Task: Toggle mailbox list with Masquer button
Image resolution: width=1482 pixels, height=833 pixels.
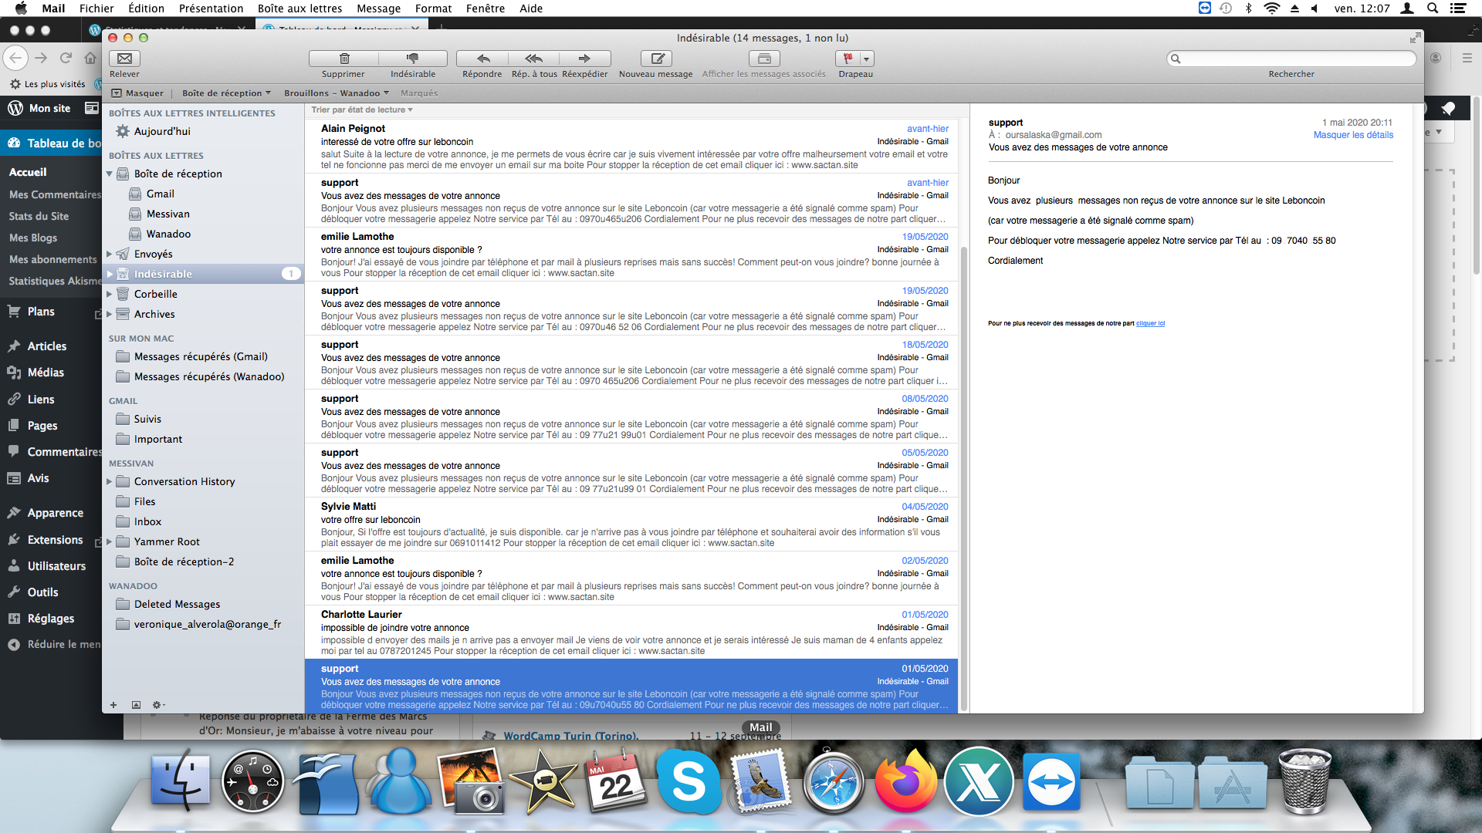Action: (137, 93)
